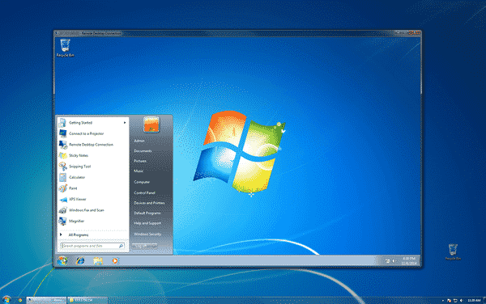This screenshot has height=304, width=486.
Task: Open Windows Explorer on the remote taskbar
Action: [x=98, y=260]
